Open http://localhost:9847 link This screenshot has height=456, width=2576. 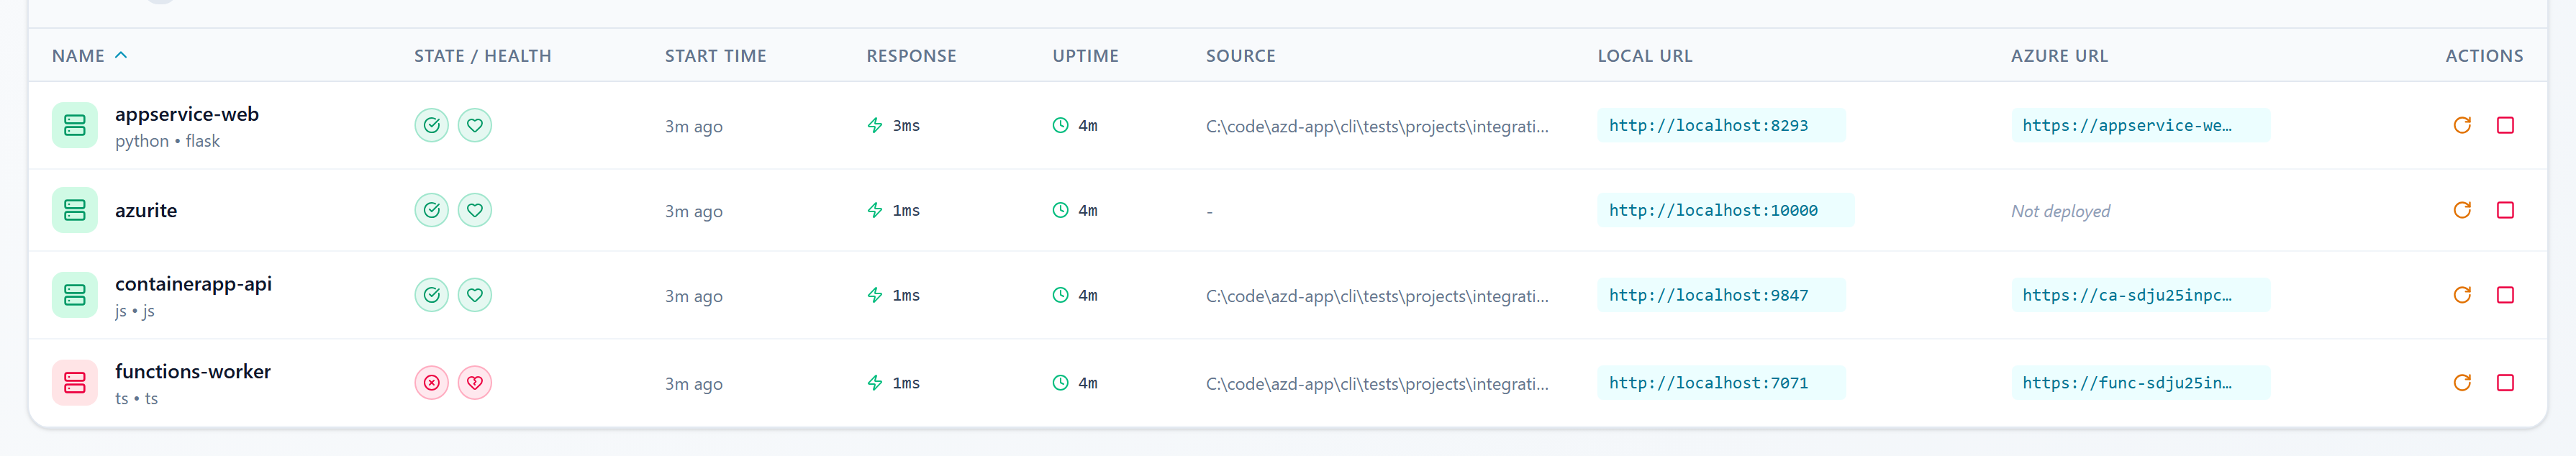(1721, 295)
